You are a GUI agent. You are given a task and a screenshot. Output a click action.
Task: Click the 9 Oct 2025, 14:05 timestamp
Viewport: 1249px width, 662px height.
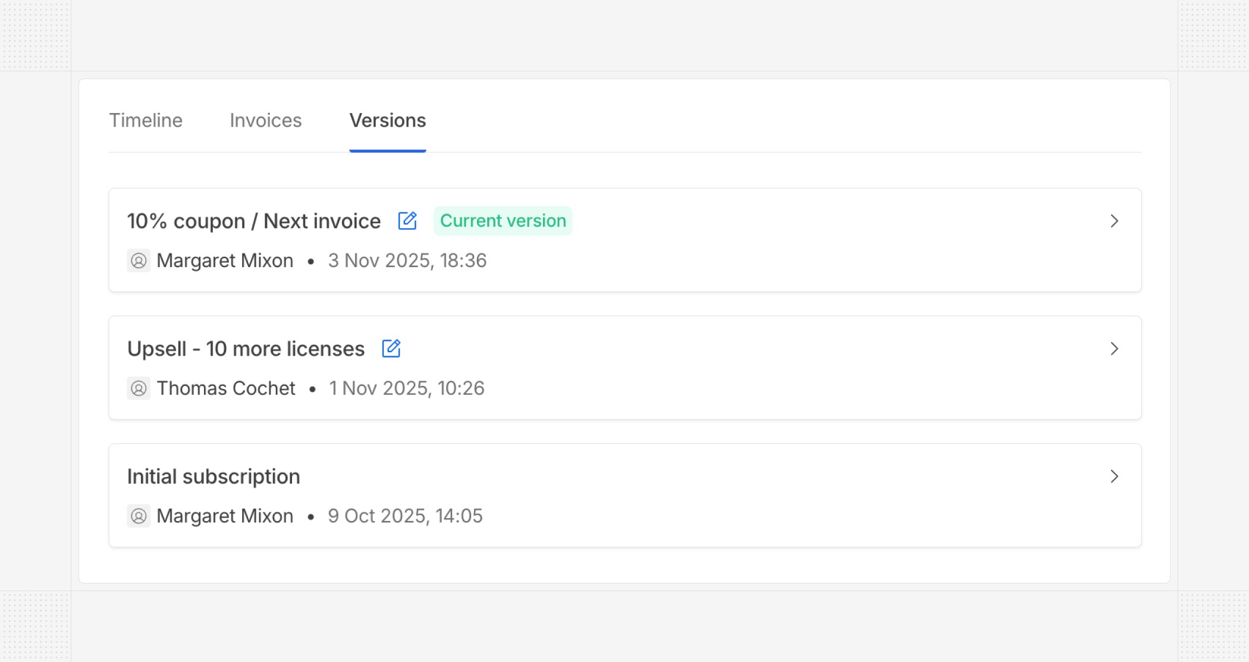[405, 516]
